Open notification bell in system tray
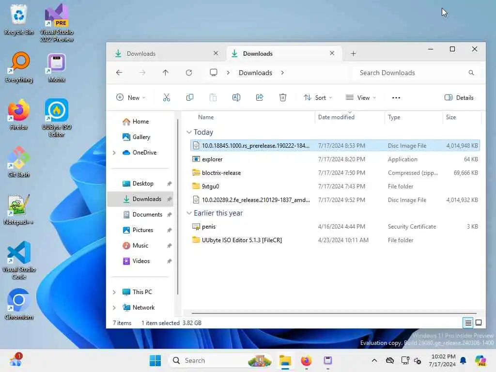 tap(463, 360)
